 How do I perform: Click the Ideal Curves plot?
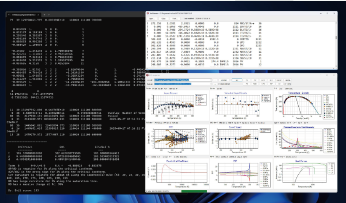point(305,172)
